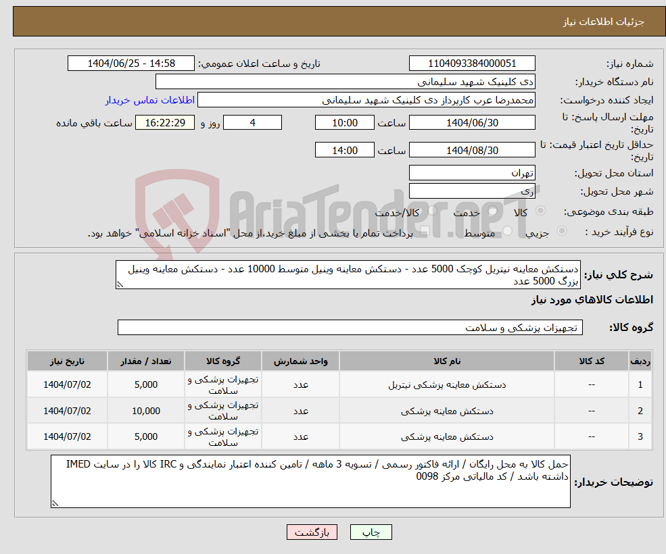666x554 pixels.
Task: Select the جزیی purchase process radio button
Action: click(x=561, y=230)
